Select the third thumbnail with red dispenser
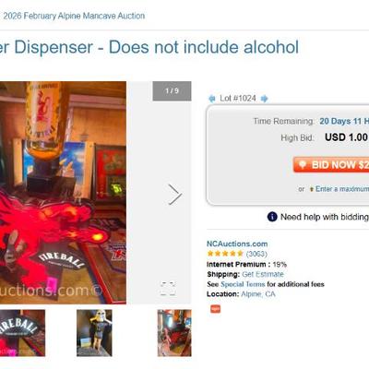This screenshot has width=369, height=369. click(x=174, y=333)
